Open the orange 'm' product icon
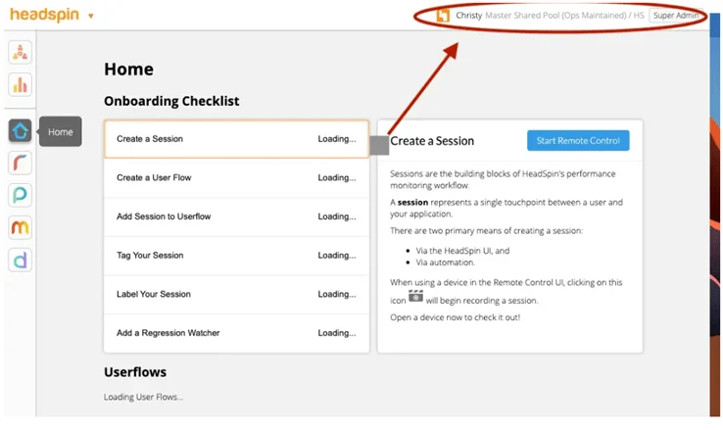 [x=20, y=227]
